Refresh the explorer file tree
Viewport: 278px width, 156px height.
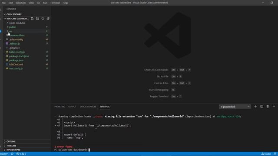[x=43, y=19]
